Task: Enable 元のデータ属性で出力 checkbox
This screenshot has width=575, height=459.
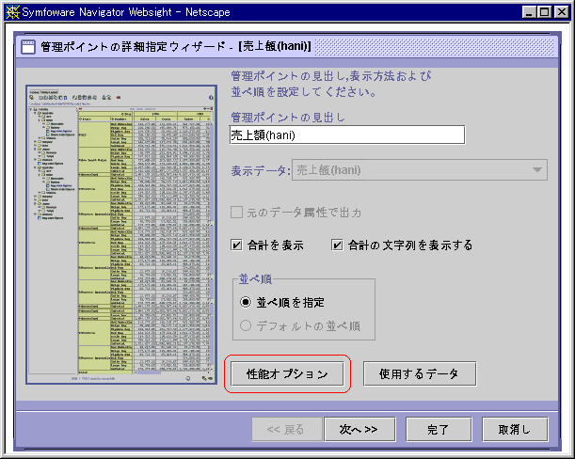Action: click(238, 214)
